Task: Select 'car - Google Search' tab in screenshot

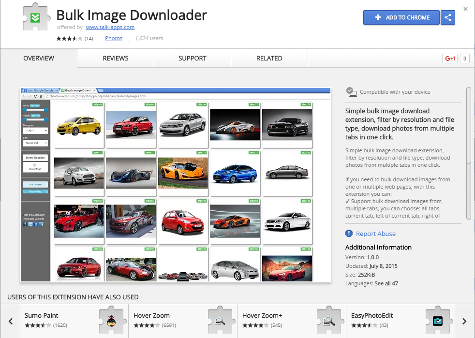Action: point(40,90)
